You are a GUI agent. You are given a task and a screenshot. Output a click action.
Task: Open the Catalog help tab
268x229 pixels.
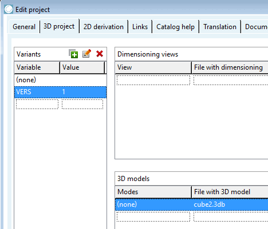coord(175,27)
